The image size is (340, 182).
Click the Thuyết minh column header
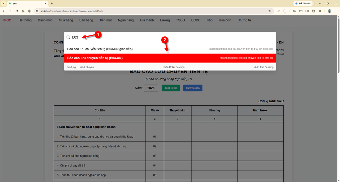point(178,110)
